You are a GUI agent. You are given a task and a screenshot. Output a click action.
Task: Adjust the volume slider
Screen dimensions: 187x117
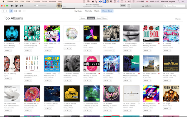tap(40, 6)
